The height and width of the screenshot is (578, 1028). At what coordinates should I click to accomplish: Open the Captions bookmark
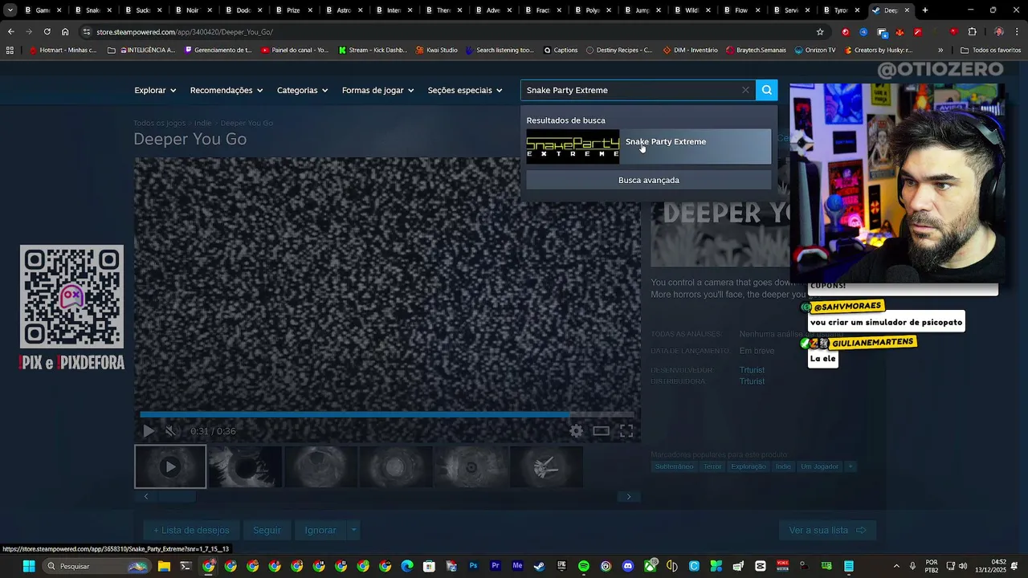[561, 50]
